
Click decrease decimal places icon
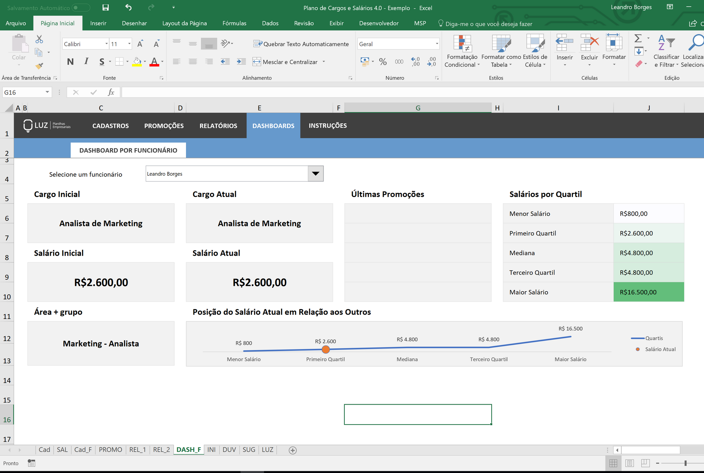[x=432, y=62]
